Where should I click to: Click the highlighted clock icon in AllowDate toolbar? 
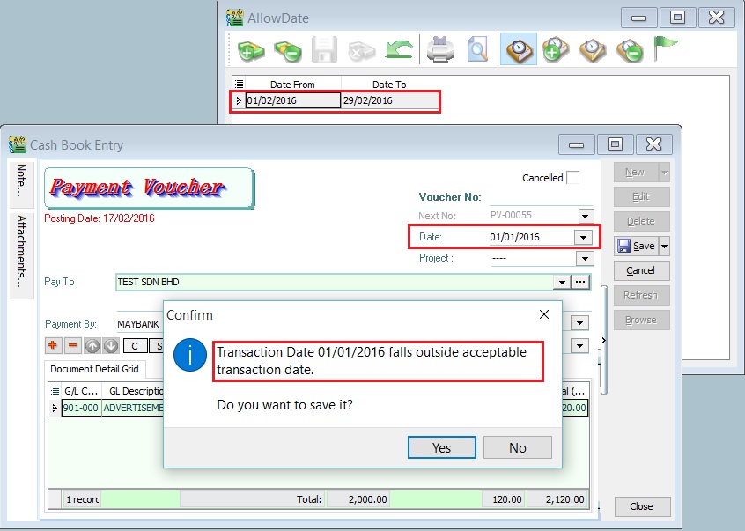(x=519, y=51)
